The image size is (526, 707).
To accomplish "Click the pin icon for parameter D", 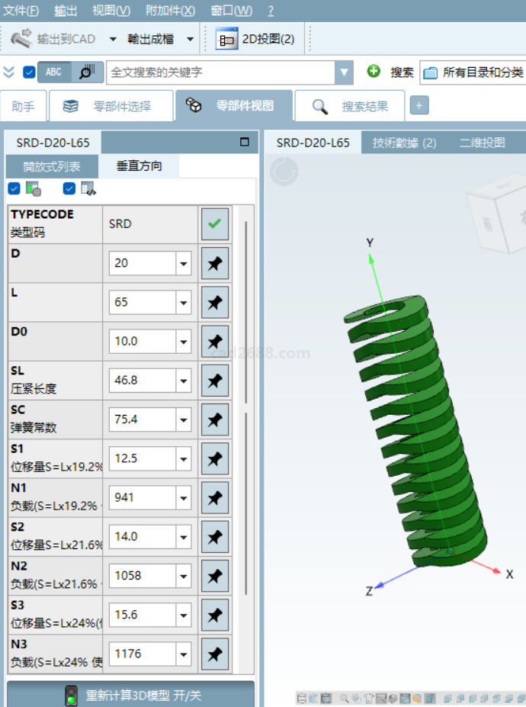I will pyautogui.click(x=215, y=263).
